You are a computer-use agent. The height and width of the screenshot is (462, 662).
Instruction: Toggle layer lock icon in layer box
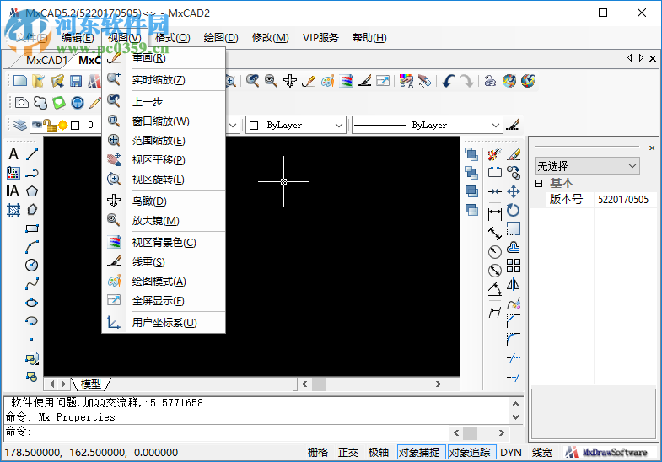50,125
